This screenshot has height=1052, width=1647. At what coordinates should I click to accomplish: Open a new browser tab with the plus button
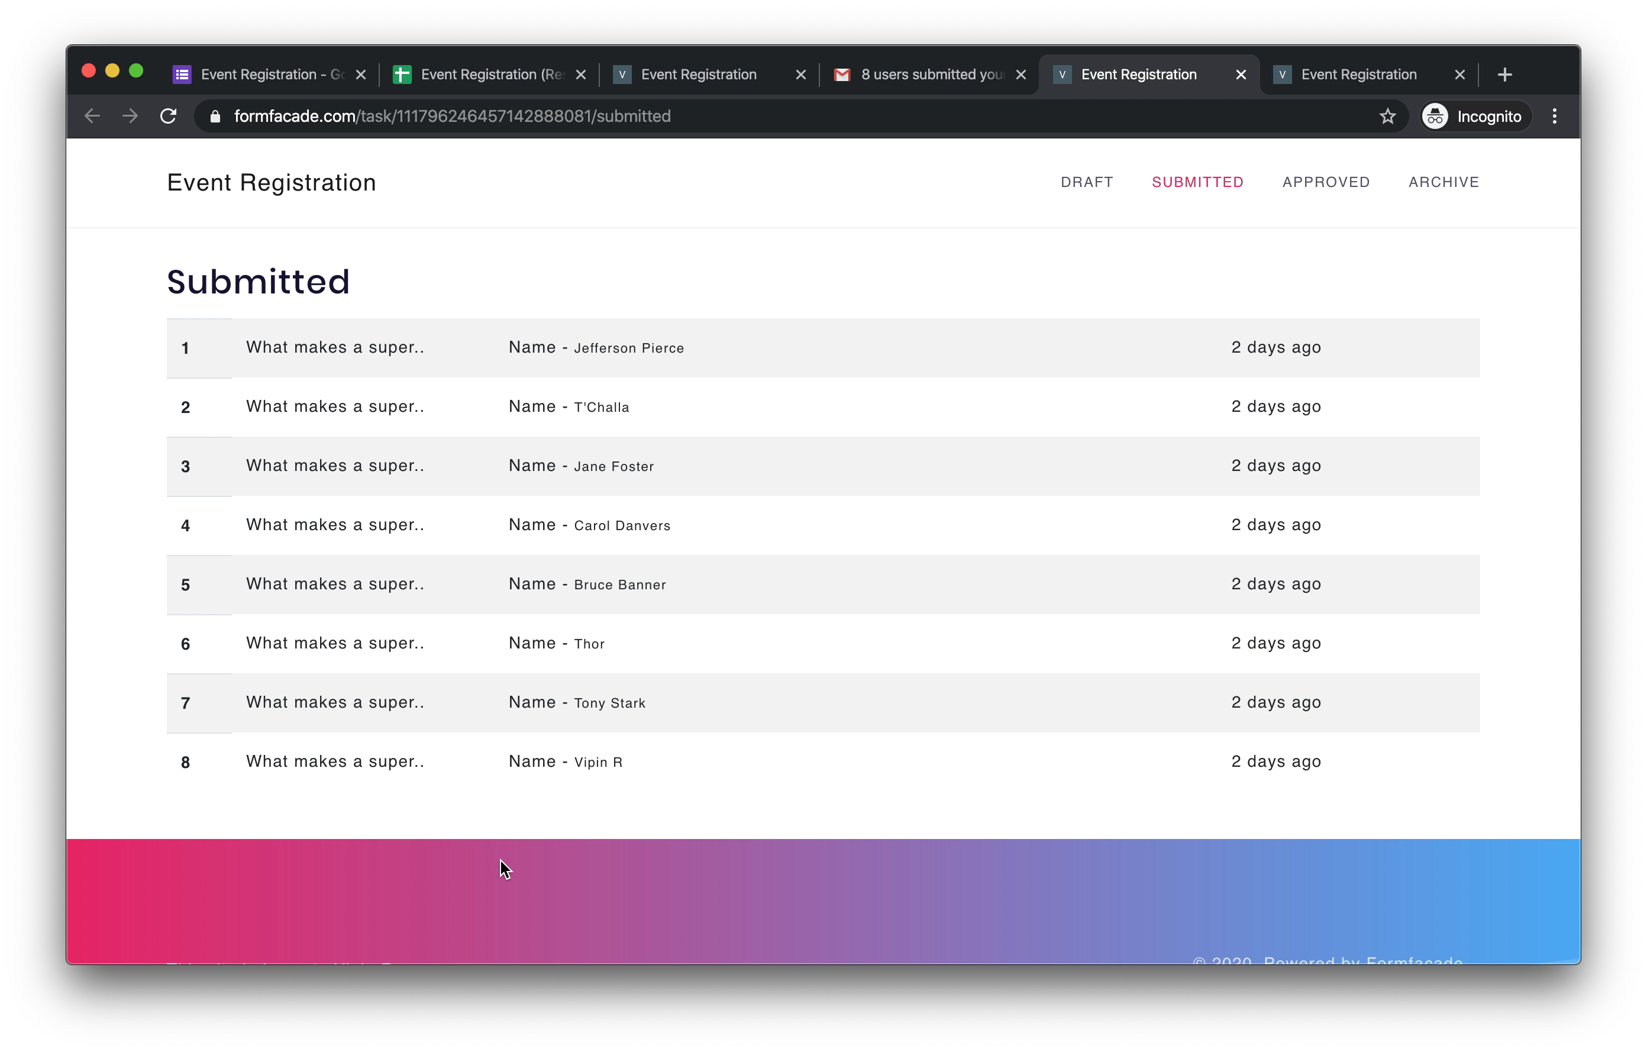[x=1505, y=75]
